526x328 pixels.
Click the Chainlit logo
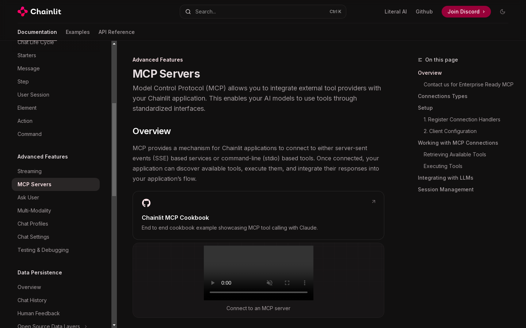[x=39, y=12]
